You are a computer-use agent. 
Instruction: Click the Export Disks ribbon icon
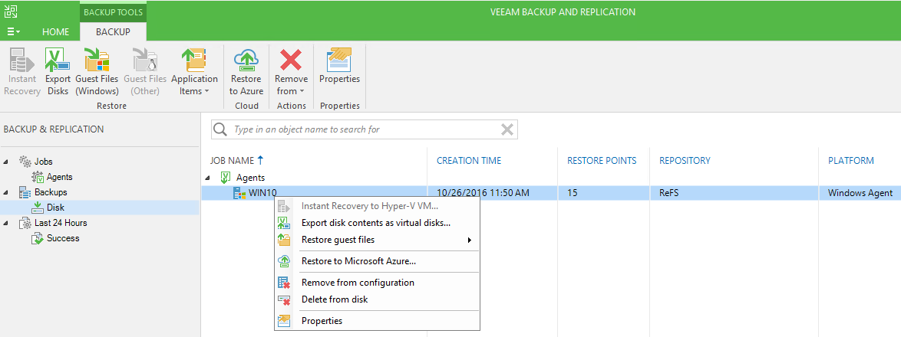[x=58, y=60]
